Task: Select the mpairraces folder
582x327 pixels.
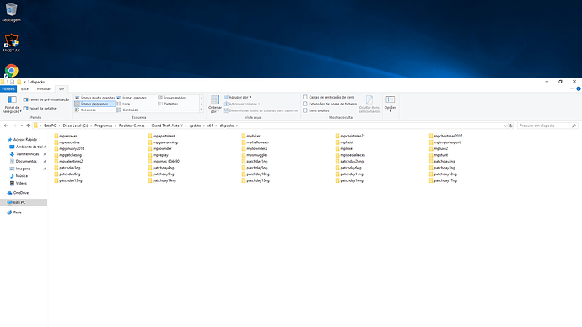Action: pos(66,136)
